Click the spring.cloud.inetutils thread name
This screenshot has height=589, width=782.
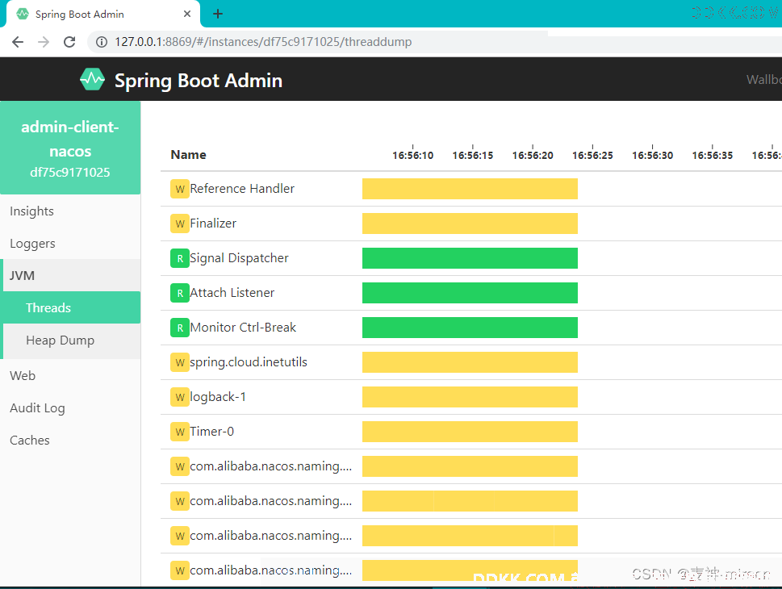pyautogui.click(x=249, y=362)
